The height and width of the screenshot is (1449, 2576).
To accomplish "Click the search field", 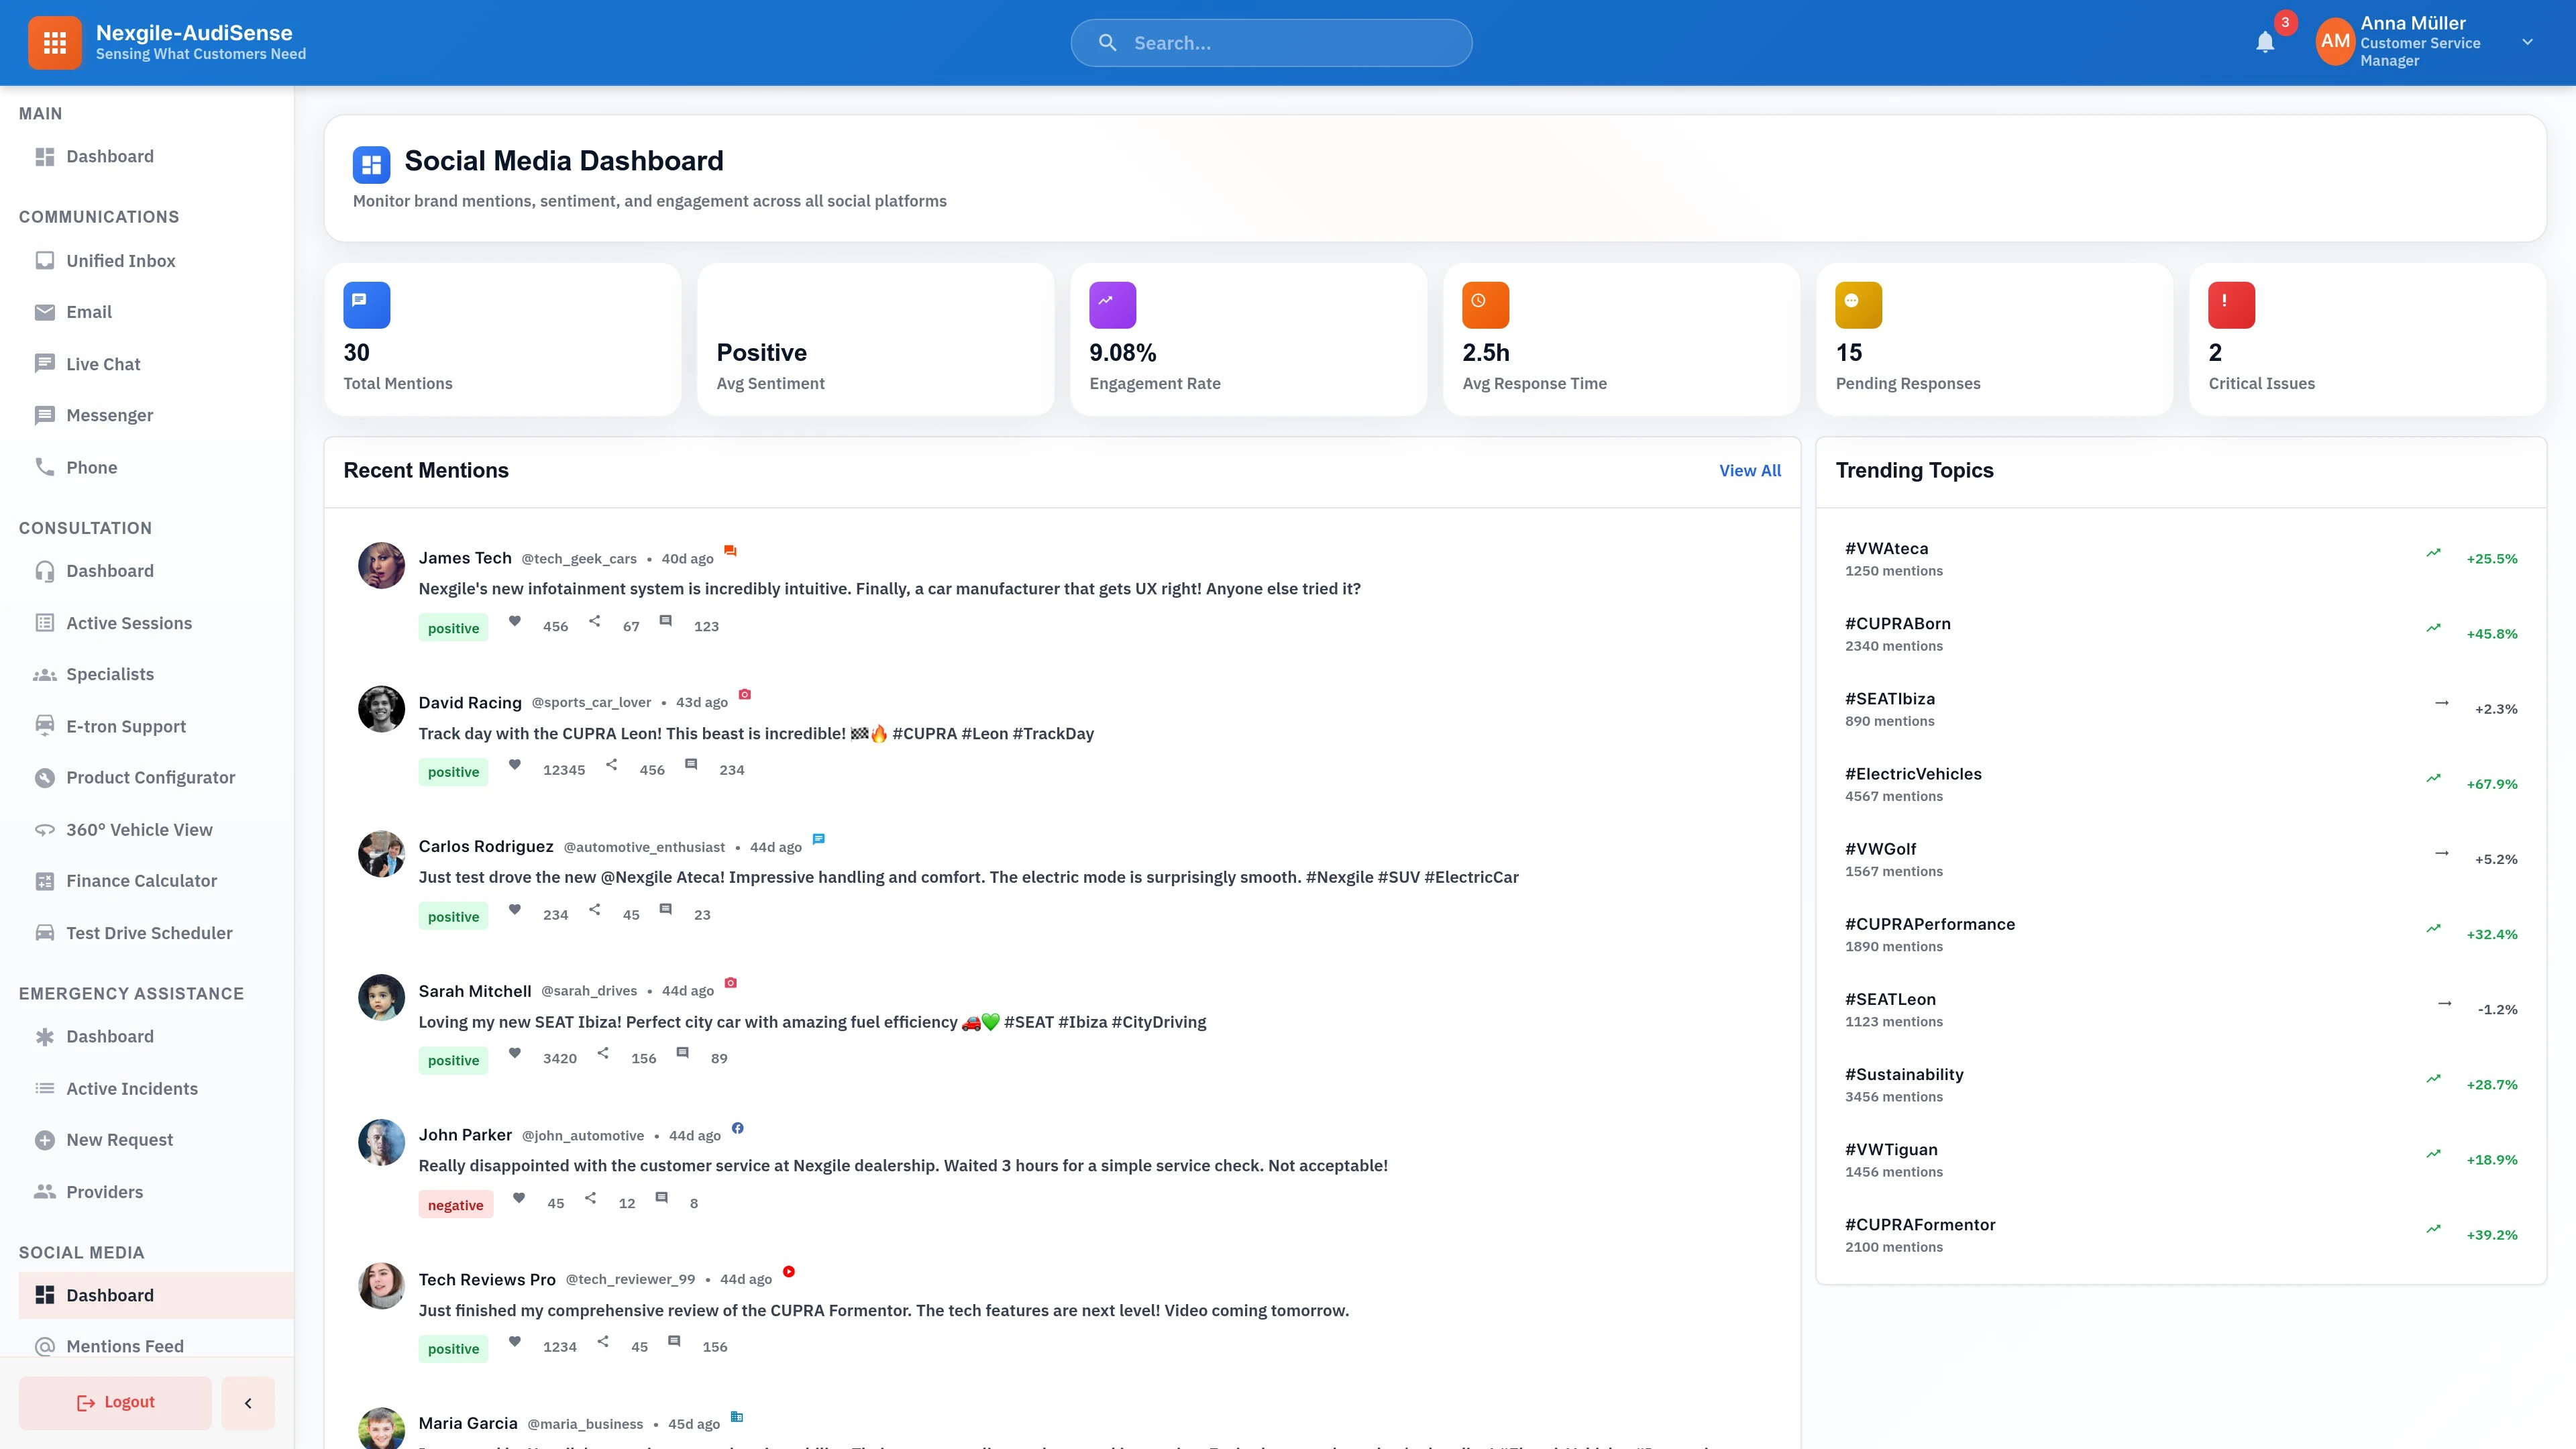I will 1271,42.
